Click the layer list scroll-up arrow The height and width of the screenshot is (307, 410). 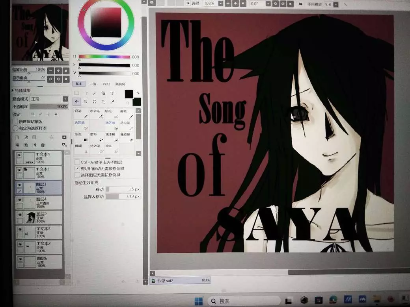[x=67, y=152]
